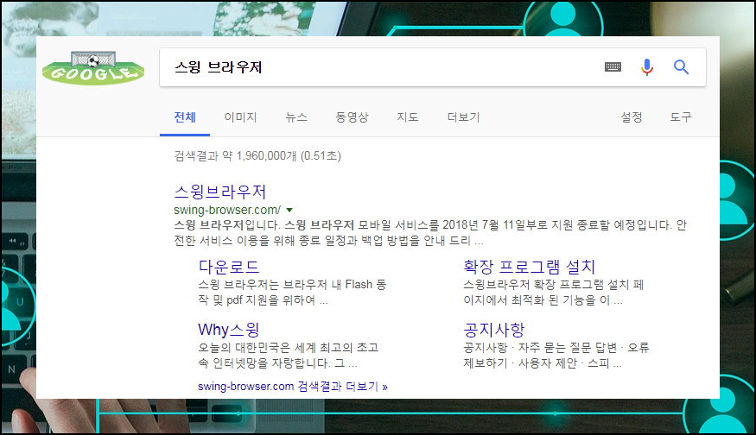The image size is (756, 435).
Task: Click the 다운로드 description about Flash and pdf
Action: (x=292, y=293)
